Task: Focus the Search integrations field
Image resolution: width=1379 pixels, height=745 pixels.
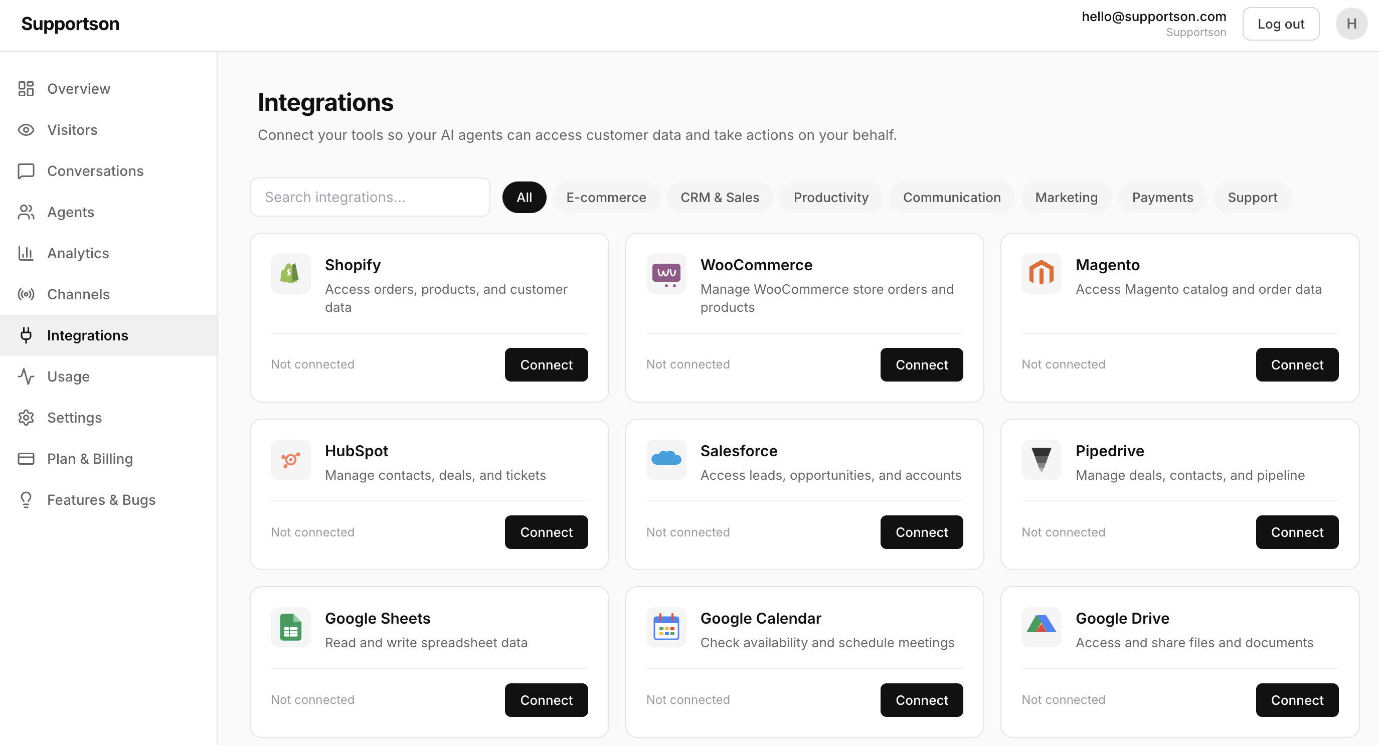Action: (x=370, y=197)
